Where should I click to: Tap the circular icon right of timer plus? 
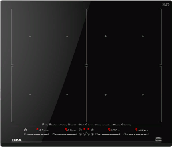92,134
